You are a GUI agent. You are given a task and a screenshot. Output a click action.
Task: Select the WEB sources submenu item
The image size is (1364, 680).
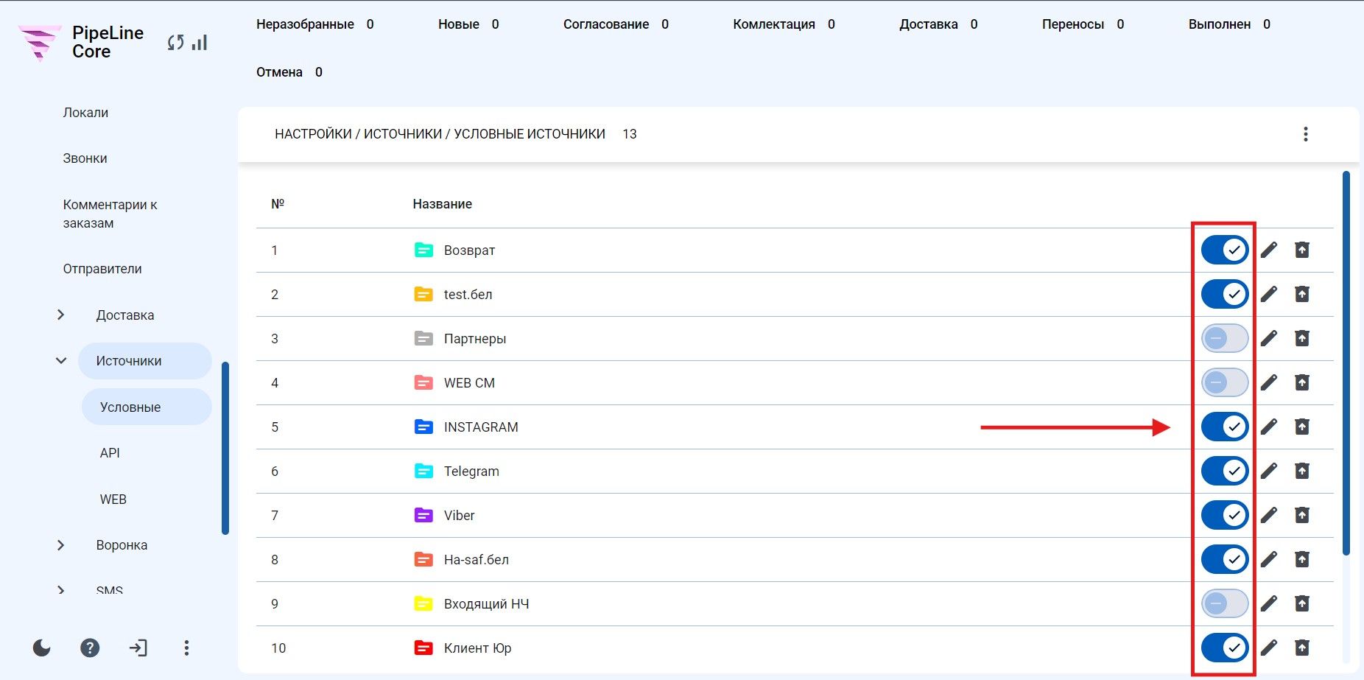pos(113,500)
